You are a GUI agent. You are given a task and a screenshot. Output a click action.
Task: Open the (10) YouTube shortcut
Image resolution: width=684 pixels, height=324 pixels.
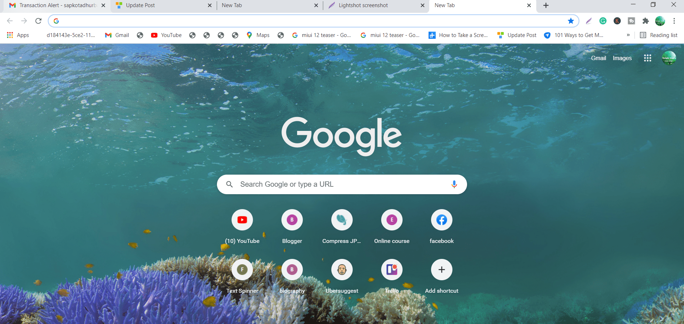tap(242, 227)
